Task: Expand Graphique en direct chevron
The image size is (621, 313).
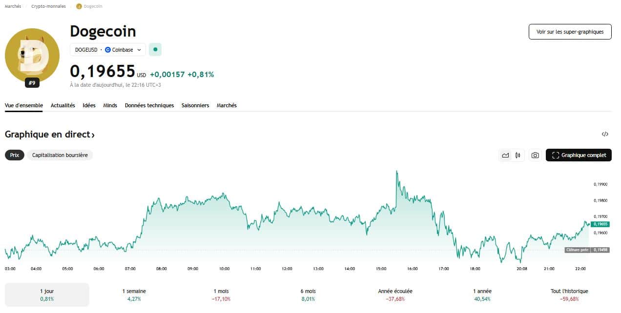Action: pyautogui.click(x=93, y=135)
